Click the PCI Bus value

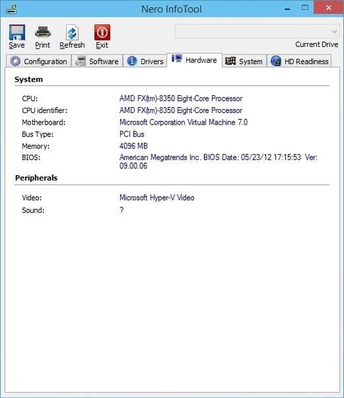[x=132, y=134]
